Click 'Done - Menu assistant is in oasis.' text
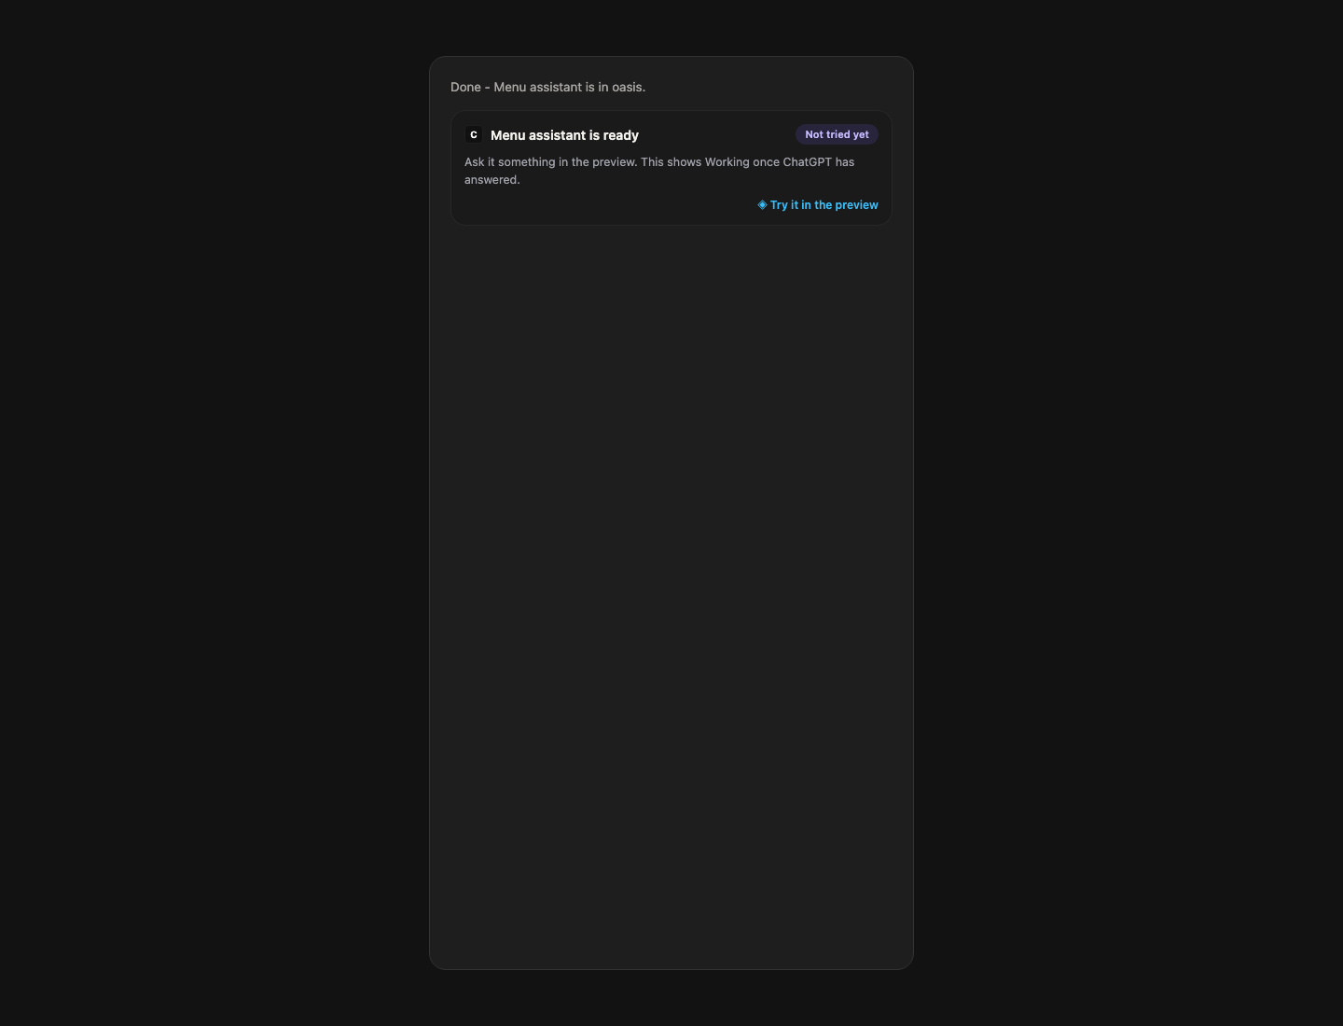This screenshot has height=1026, width=1343. (547, 87)
